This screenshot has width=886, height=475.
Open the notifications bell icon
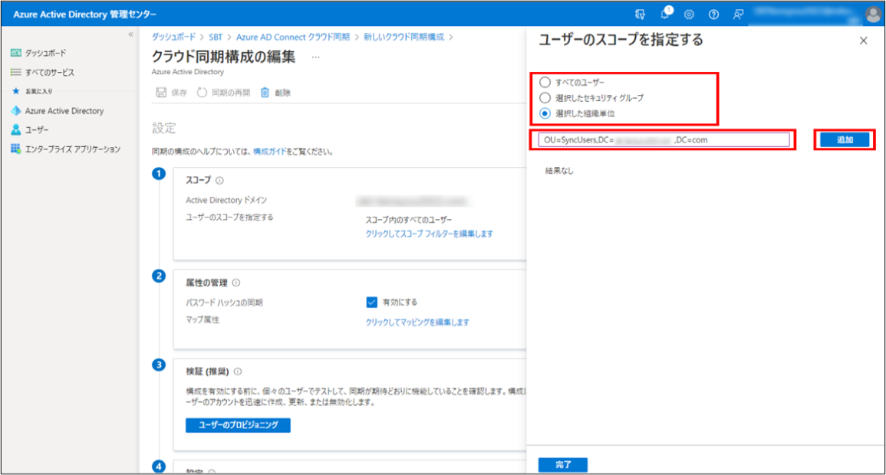tap(666, 14)
